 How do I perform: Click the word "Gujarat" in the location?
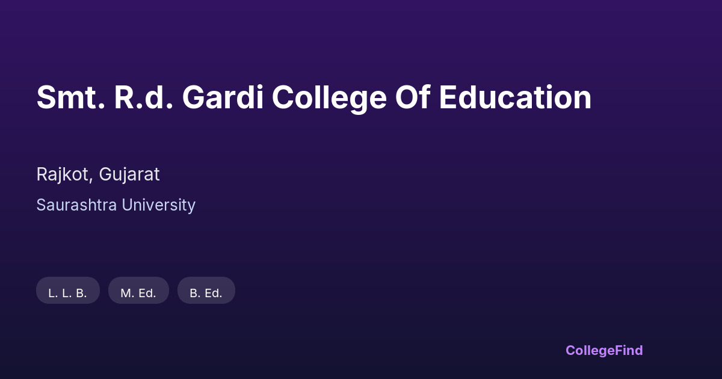click(x=129, y=174)
